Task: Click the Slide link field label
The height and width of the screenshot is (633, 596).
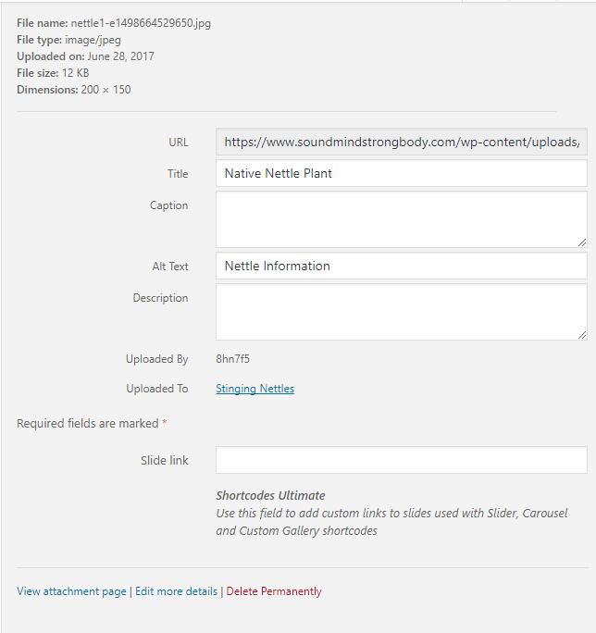Action: (x=165, y=461)
